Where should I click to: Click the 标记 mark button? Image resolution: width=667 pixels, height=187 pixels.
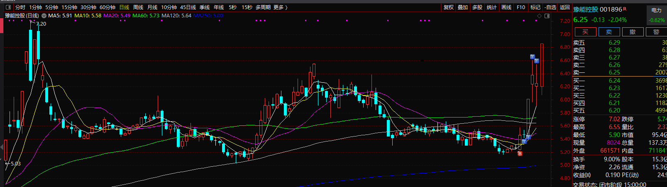click(x=535, y=7)
